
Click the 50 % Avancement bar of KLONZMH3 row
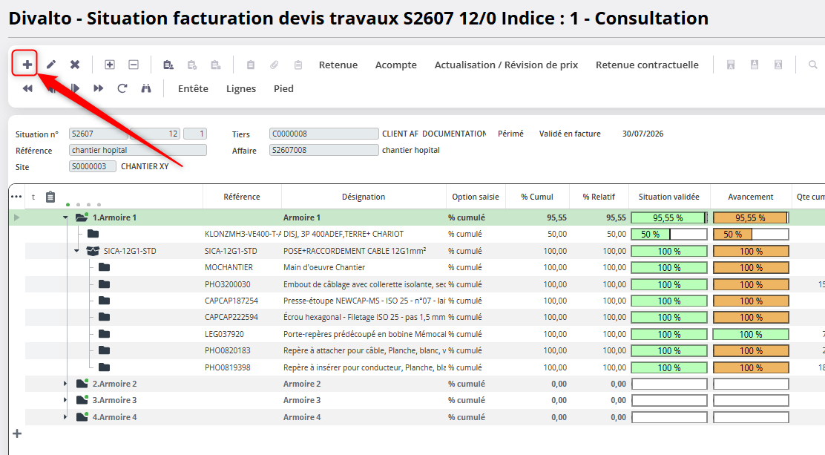tap(751, 234)
